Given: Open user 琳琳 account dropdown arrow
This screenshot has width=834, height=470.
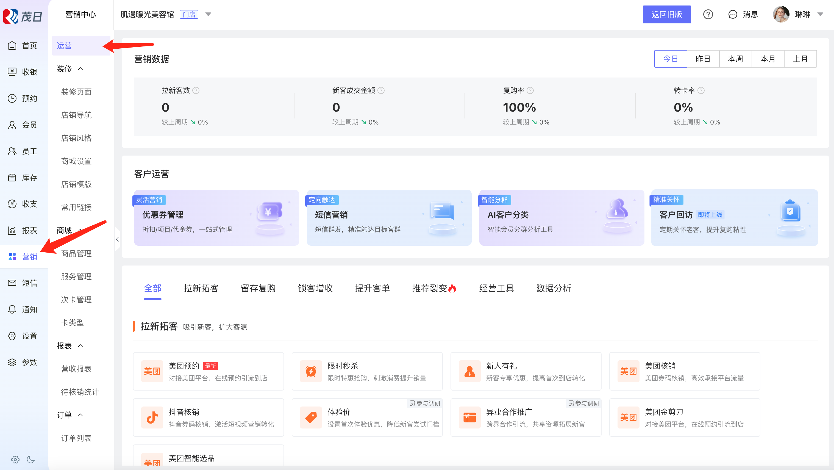Looking at the screenshot, I should click(x=820, y=14).
